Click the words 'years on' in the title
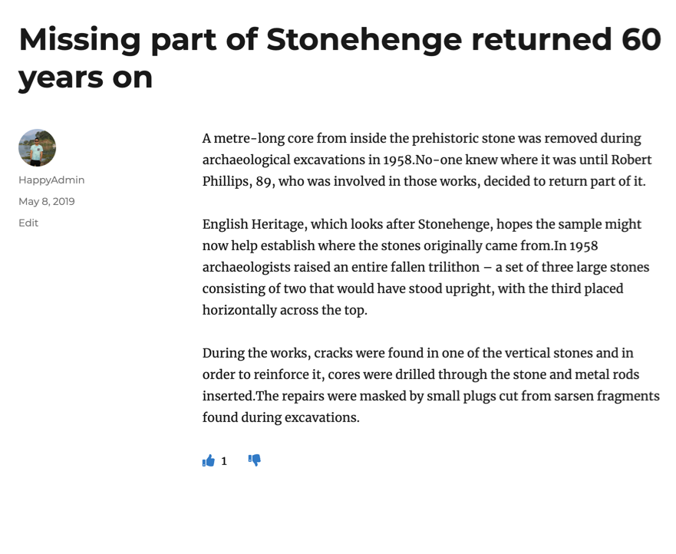 pos(85,77)
